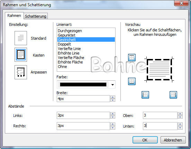Toggle the right border preview button
This screenshot has width=191, height=149.
click(173, 95)
